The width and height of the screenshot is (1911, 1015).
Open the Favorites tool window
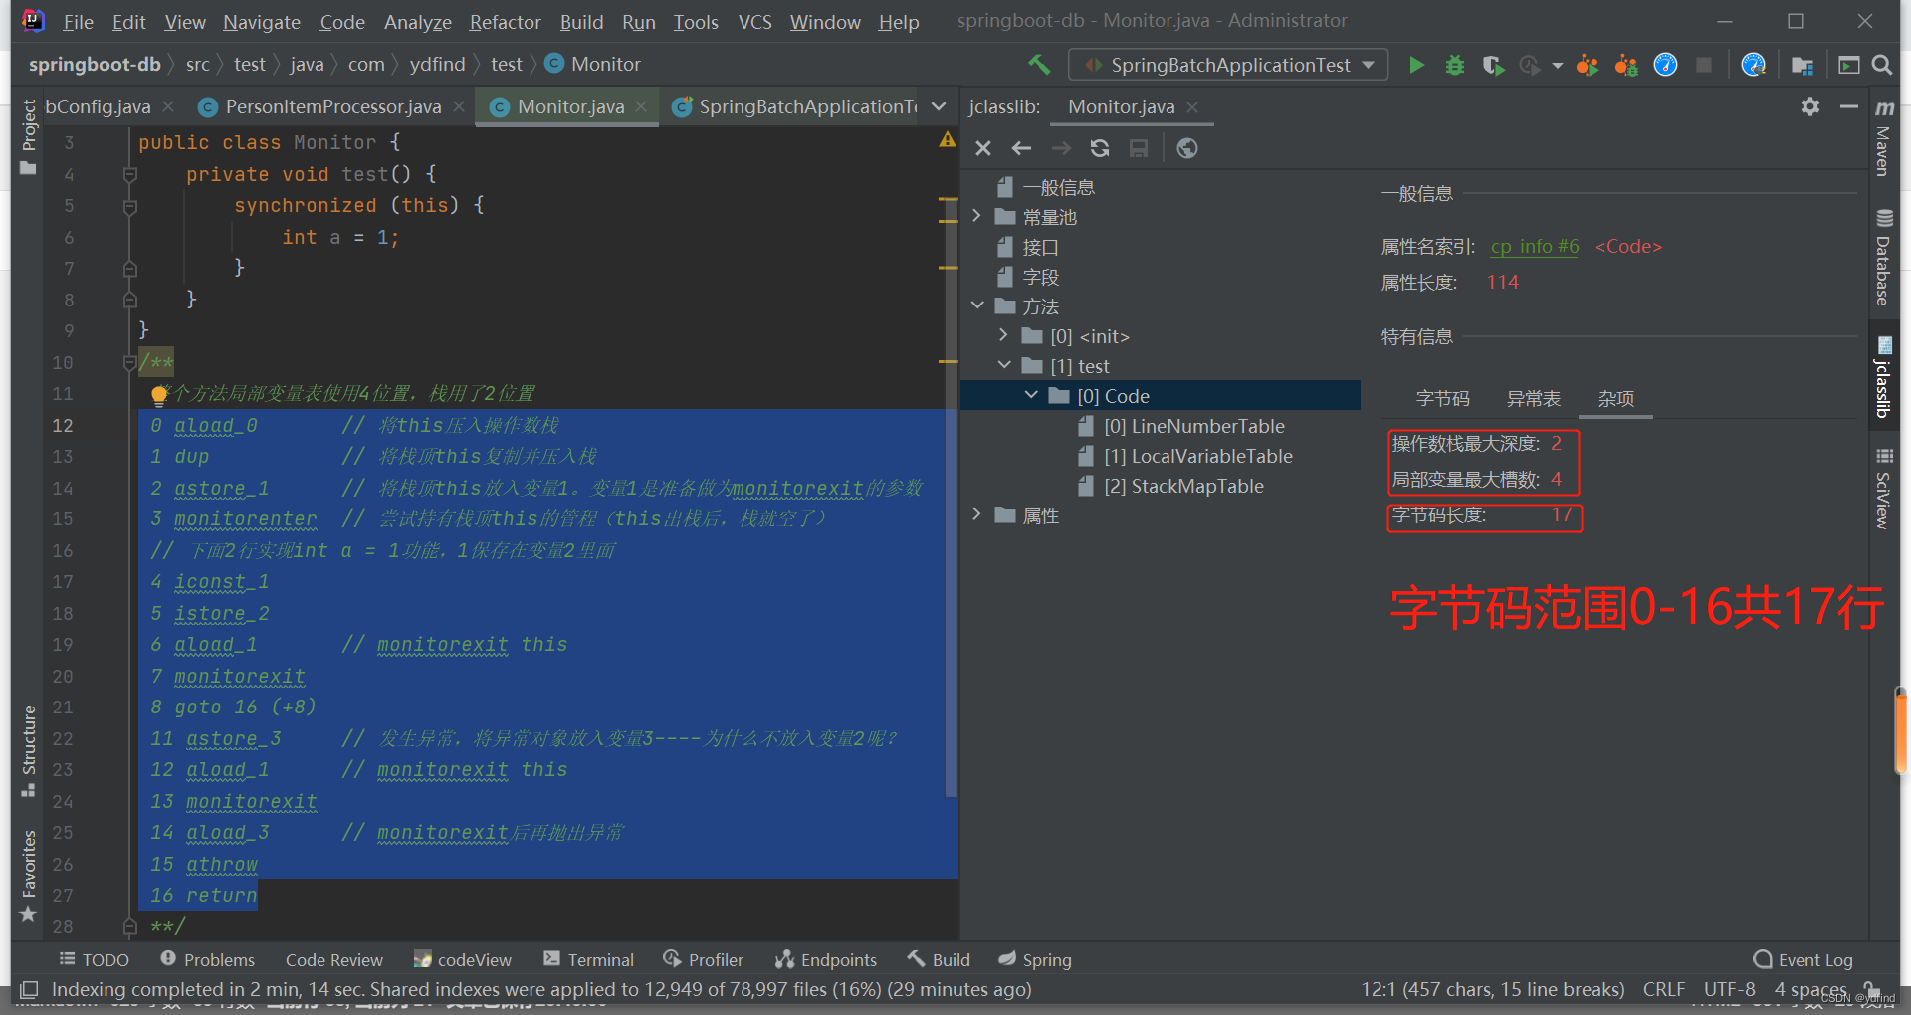(x=28, y=876)
